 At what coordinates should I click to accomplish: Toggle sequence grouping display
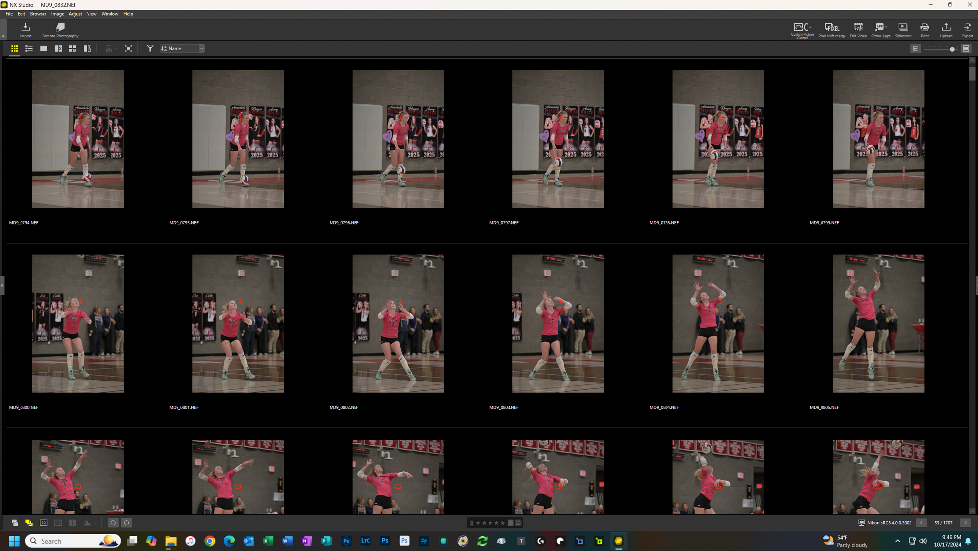coord(29,523)
